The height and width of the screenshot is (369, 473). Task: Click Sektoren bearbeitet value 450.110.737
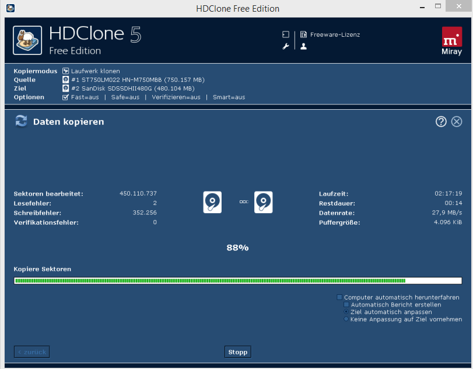click(x=138, y=193)
